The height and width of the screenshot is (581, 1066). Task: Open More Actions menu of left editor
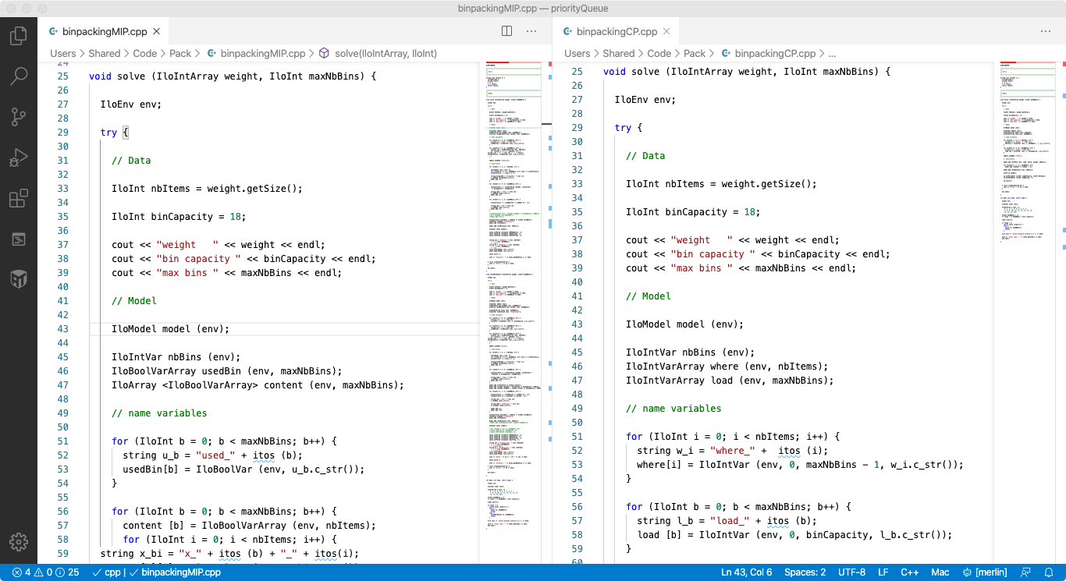coord(531,31)
